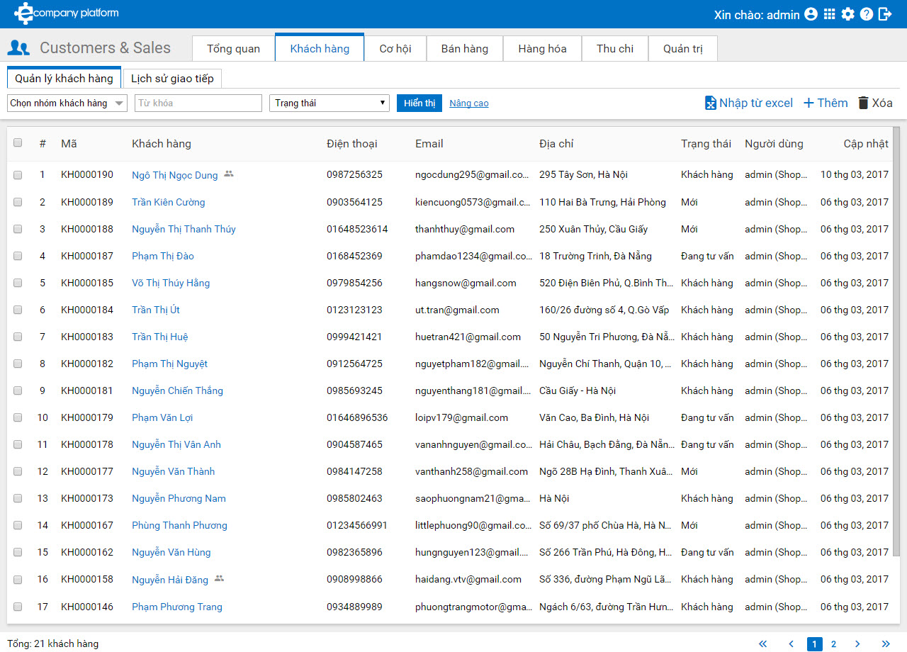Screen dimensions: 907x652
Task: Click the Khách hàng column header
Action: point(162,143)
